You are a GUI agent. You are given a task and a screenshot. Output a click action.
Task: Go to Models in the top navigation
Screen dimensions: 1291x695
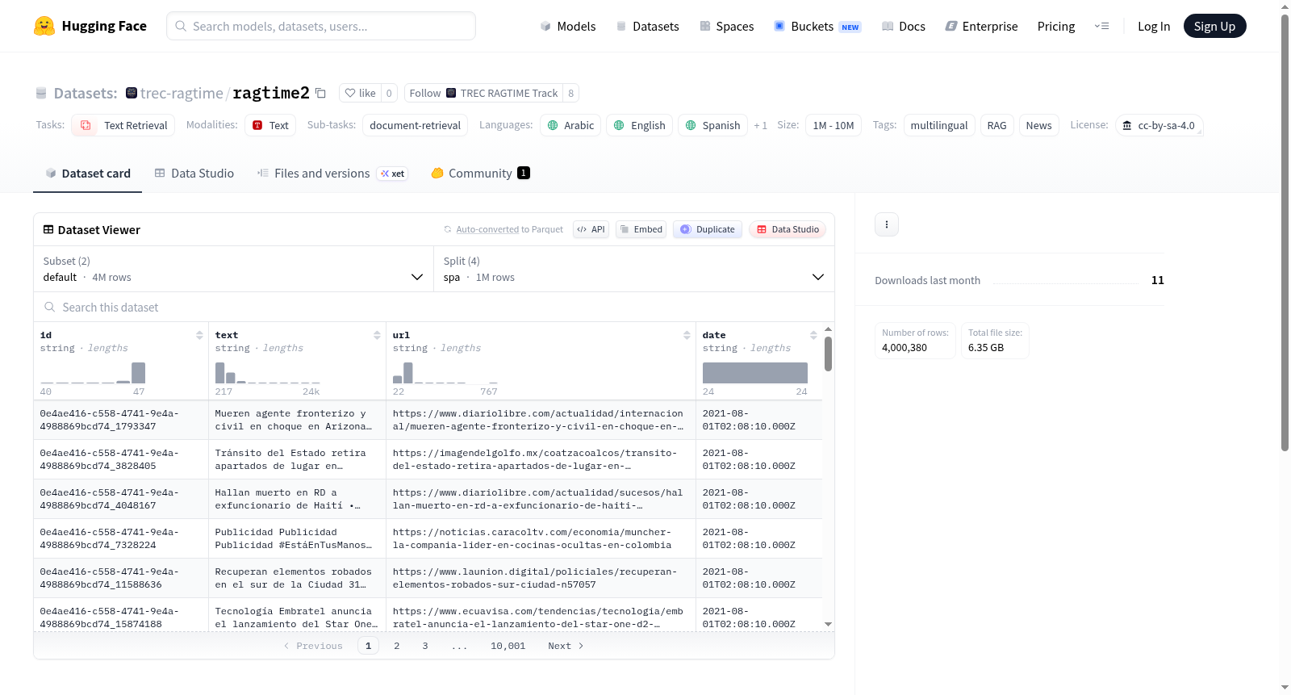[x=568, y=26]
